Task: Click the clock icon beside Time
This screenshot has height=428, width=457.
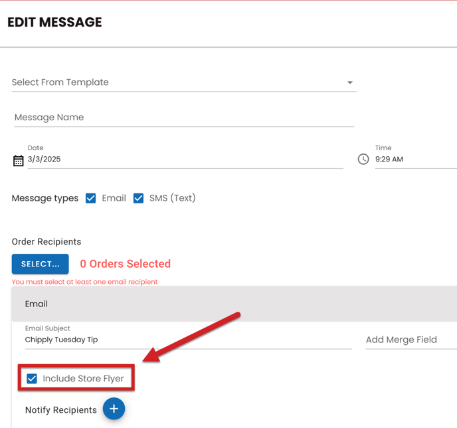Action: click(x=363, y=160)
